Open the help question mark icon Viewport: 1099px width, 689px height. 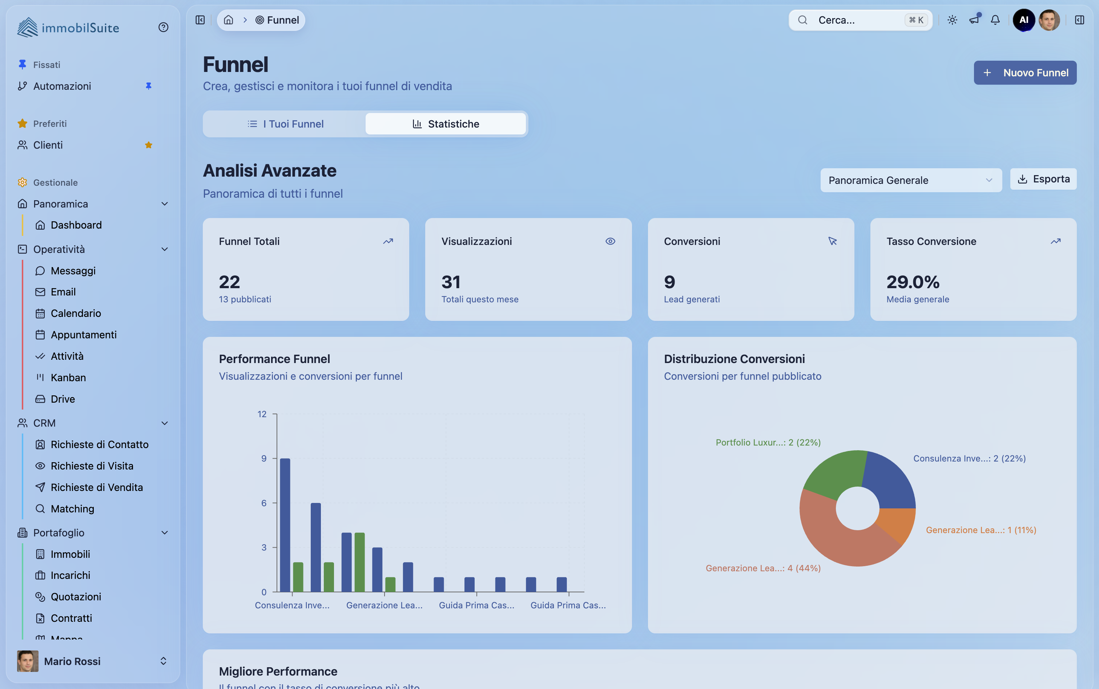point(163,27)
